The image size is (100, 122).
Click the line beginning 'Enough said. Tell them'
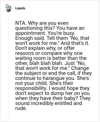click(x=52, y=38)
